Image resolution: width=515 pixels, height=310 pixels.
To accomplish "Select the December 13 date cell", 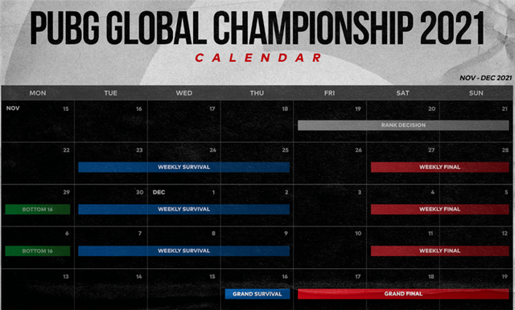I will [x=38, y=290].
